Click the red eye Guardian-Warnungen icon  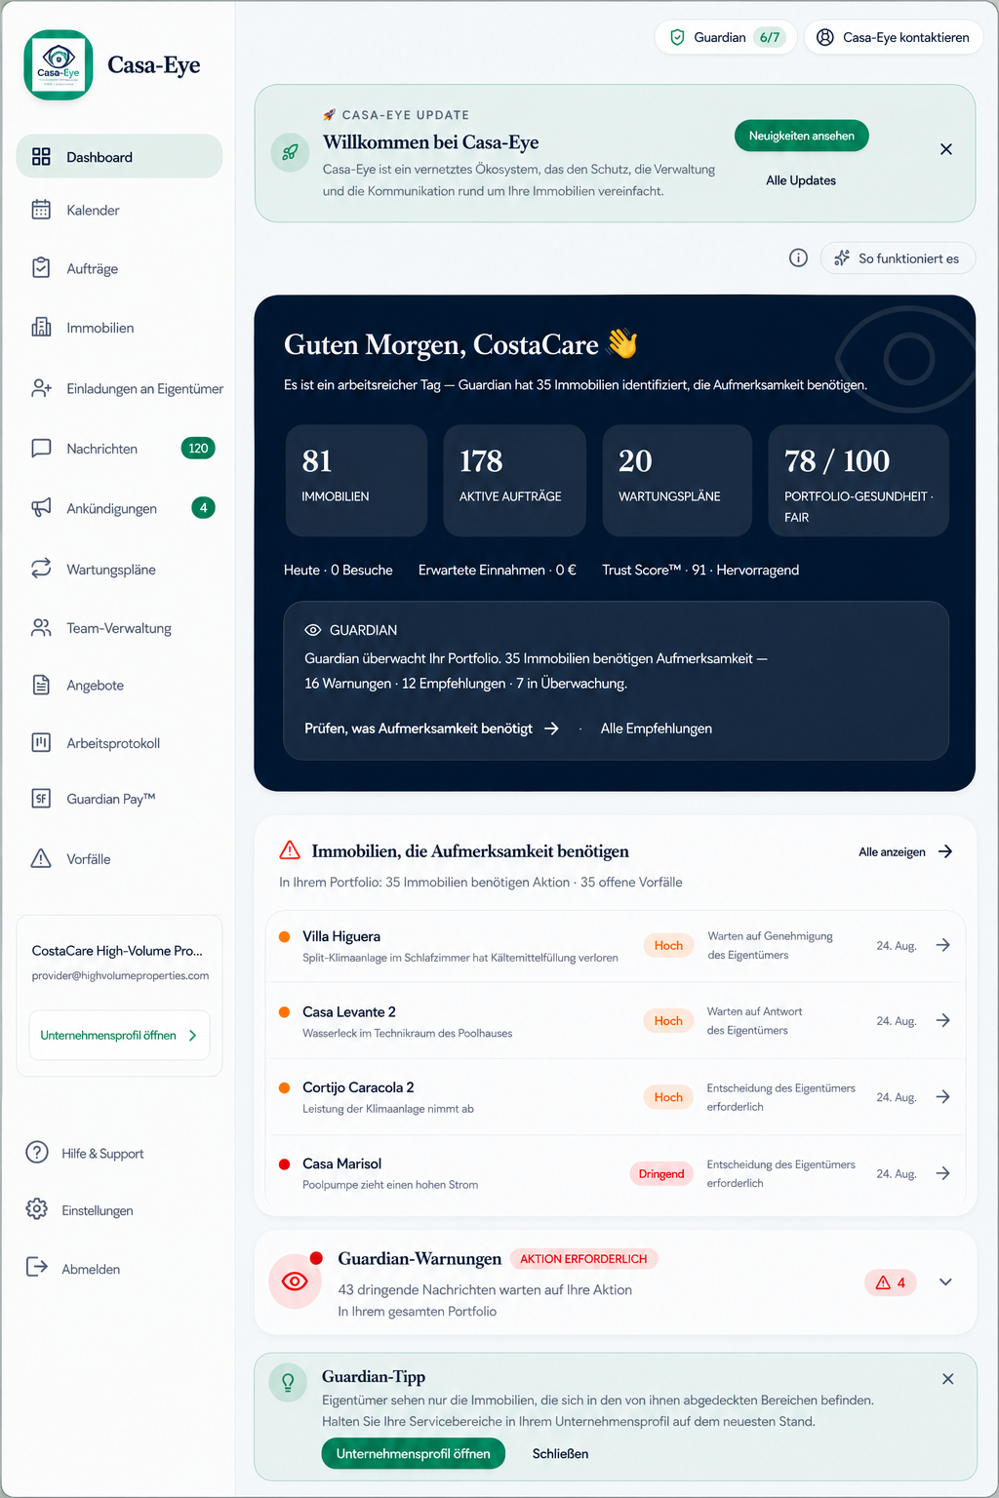295,1281
